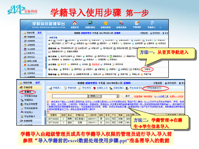
Task: Click the 简单模板 link
Action: click(x=148, y=97)
